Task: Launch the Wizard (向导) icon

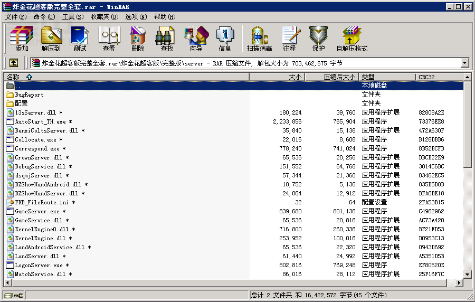Action: [x=196, y=39]
